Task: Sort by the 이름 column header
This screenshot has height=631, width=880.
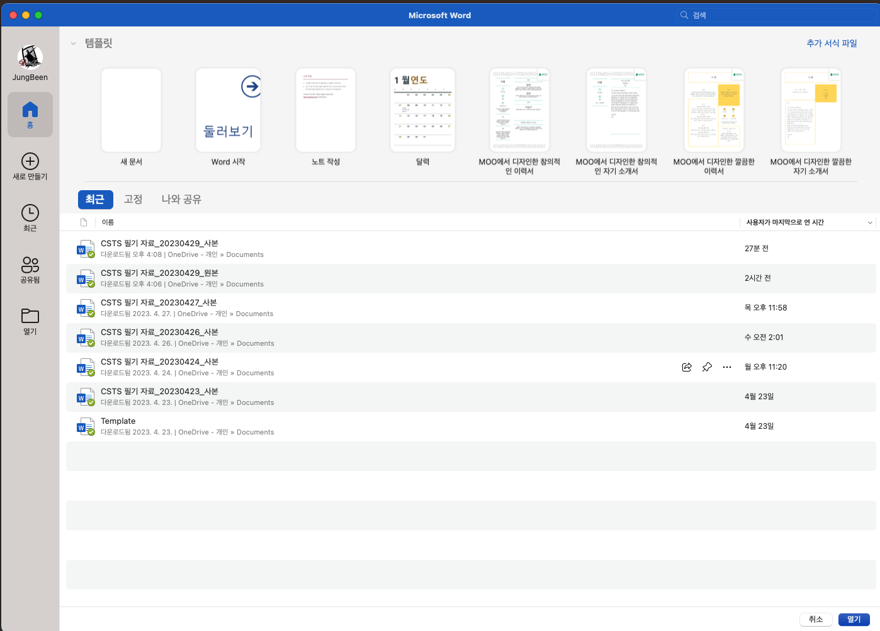Action: pos(108,222)
